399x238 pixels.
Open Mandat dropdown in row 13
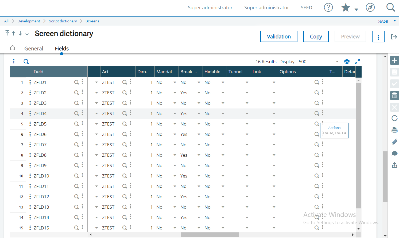pos(175,207)
